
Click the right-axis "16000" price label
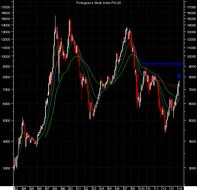click(x=192, y=13)
